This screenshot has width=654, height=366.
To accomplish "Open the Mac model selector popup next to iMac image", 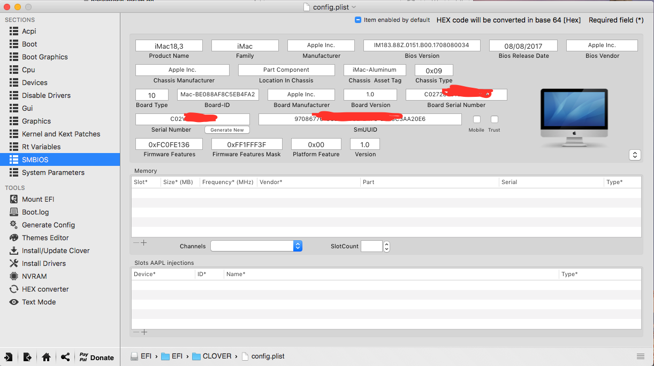I will click(x=635, y=155).
